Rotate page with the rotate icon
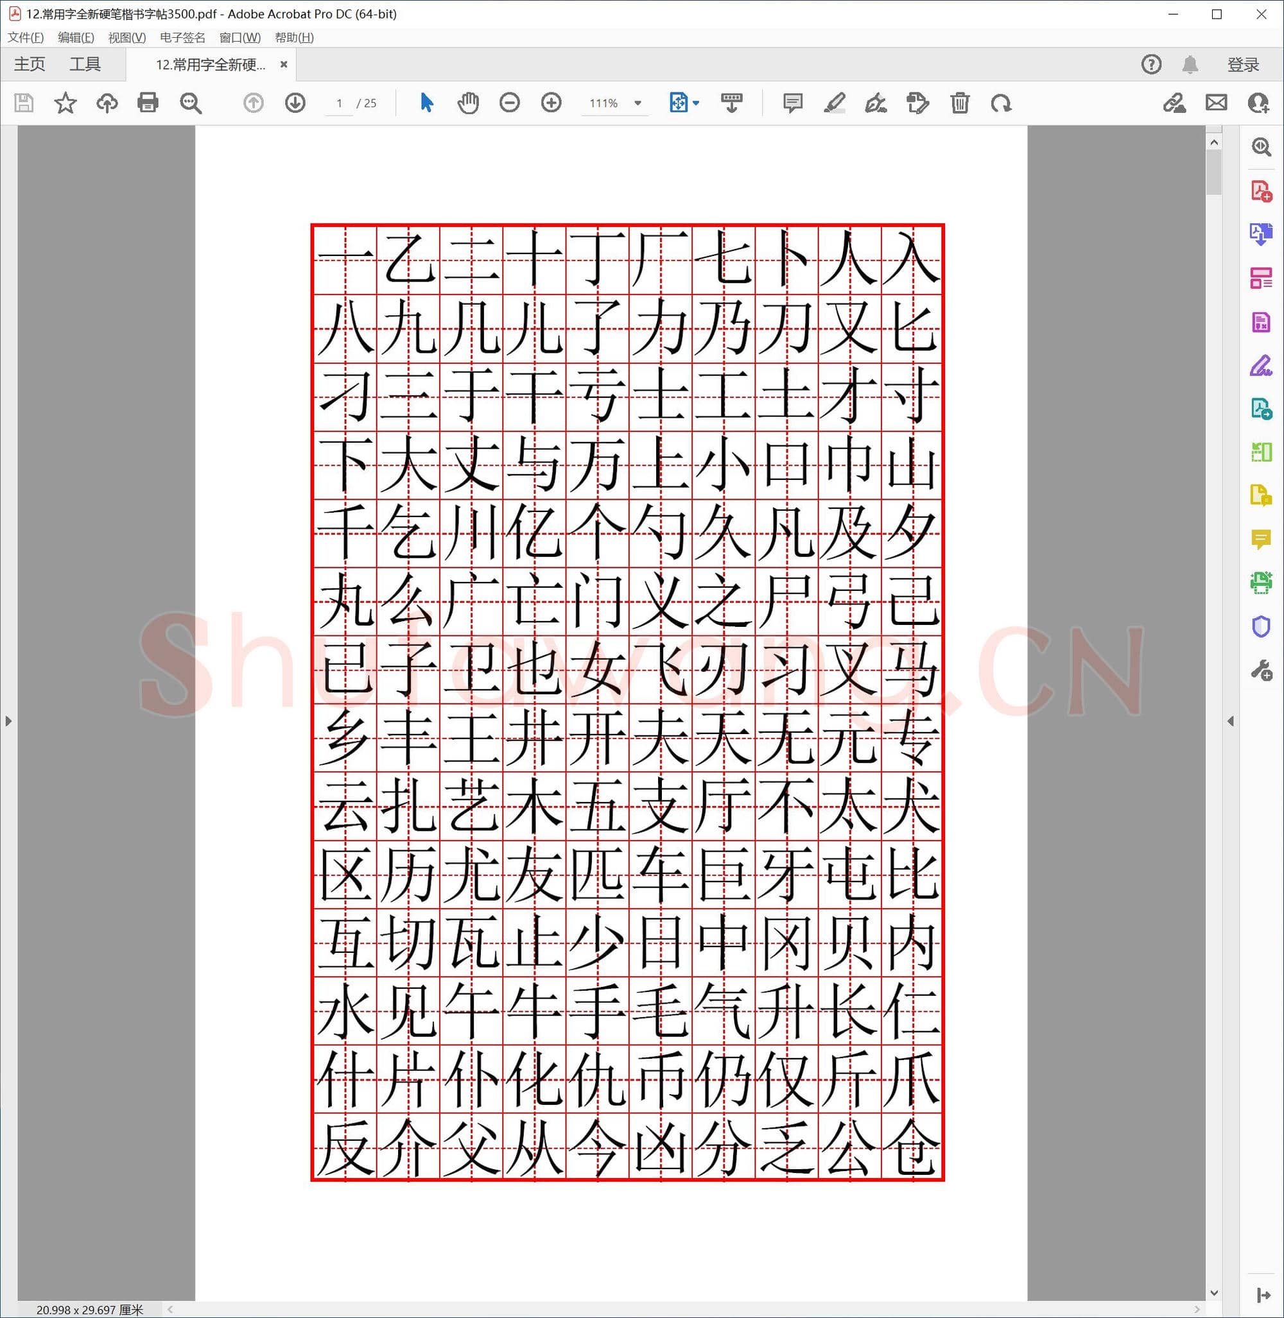This screenshot has height=1318, width=1284. pyautogui.click(x=1001, y=103)
